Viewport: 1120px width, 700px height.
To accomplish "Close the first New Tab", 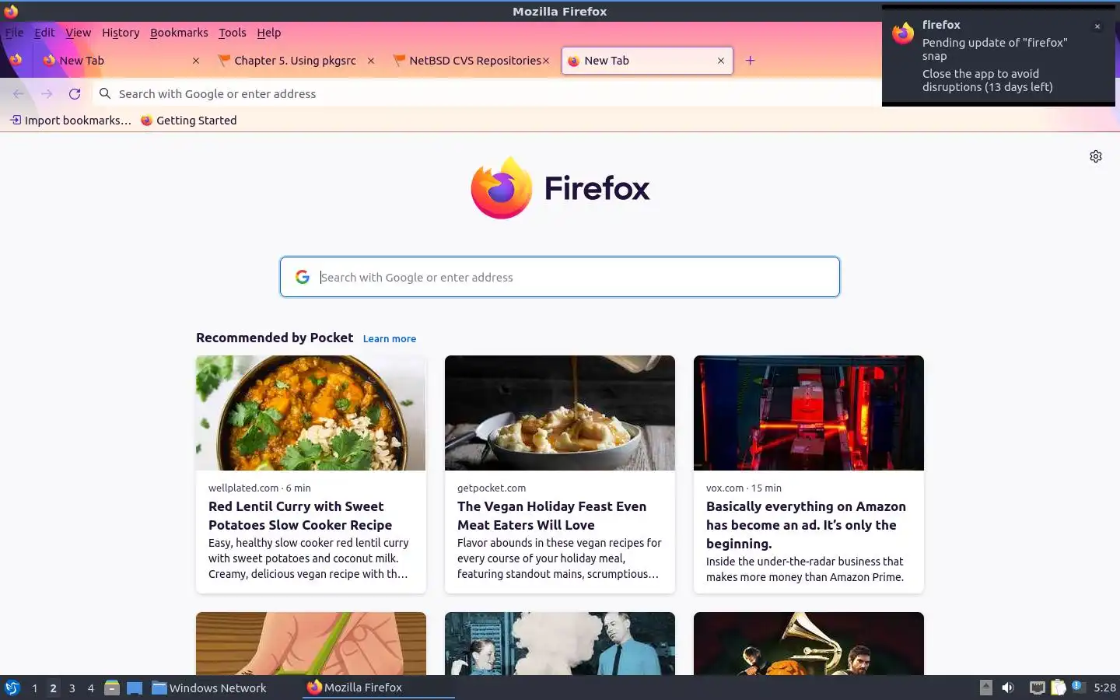I will click(x=196, y=61).
